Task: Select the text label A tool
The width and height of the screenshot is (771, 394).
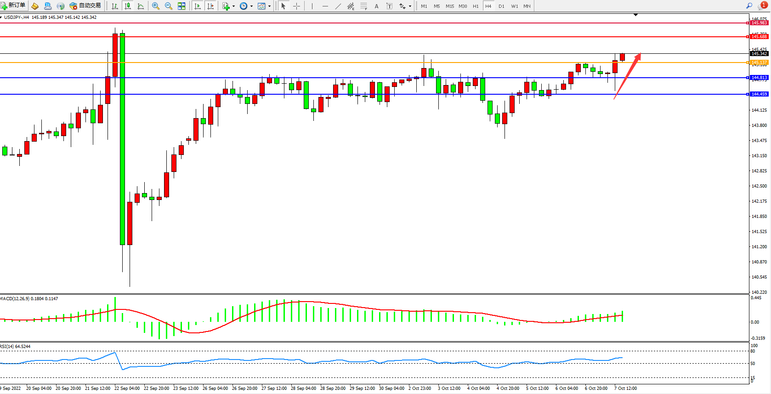Action: click(x=376, y=6)
